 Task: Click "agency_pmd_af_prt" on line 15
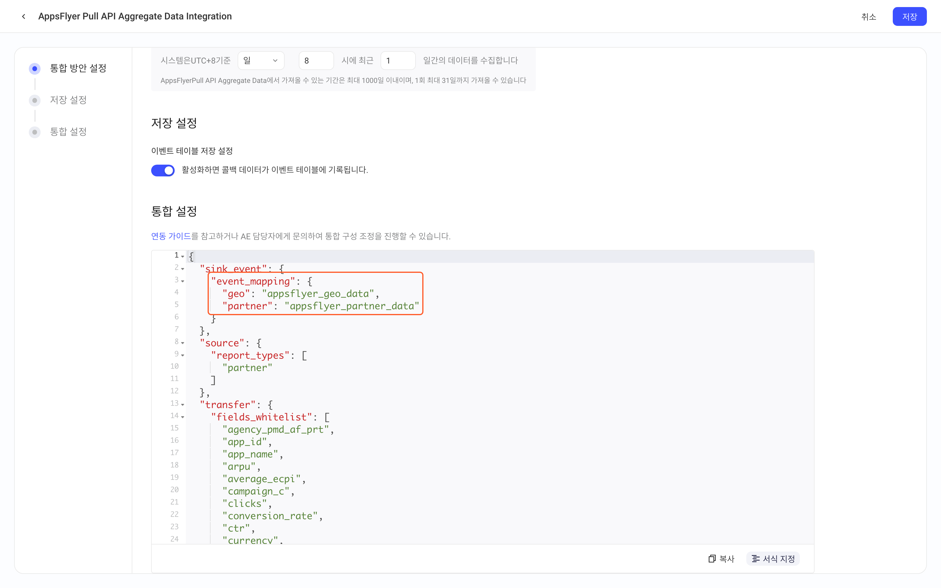(x=276, y=429)
